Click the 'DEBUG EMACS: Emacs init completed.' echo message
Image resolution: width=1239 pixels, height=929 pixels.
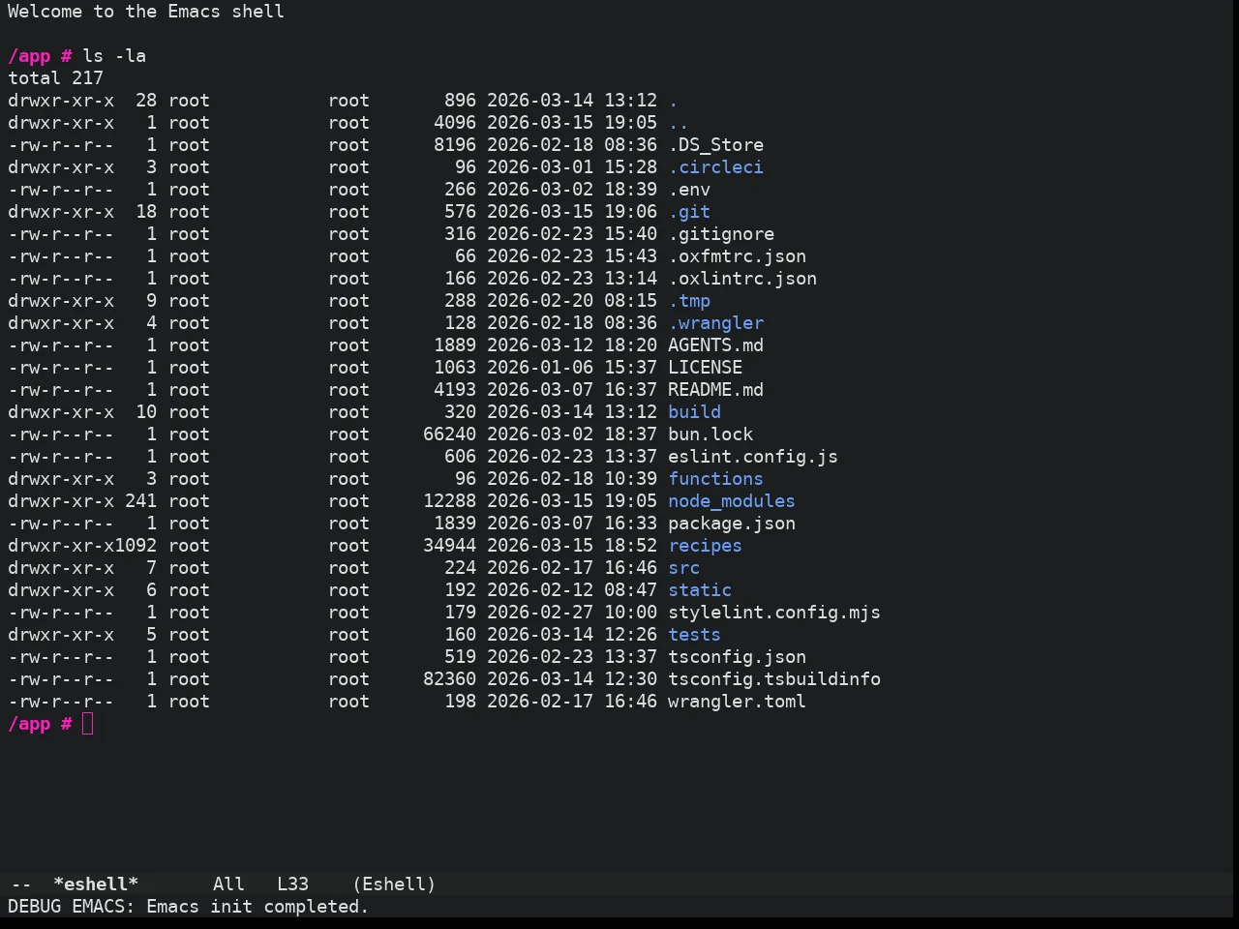click(x=189, y=907)
